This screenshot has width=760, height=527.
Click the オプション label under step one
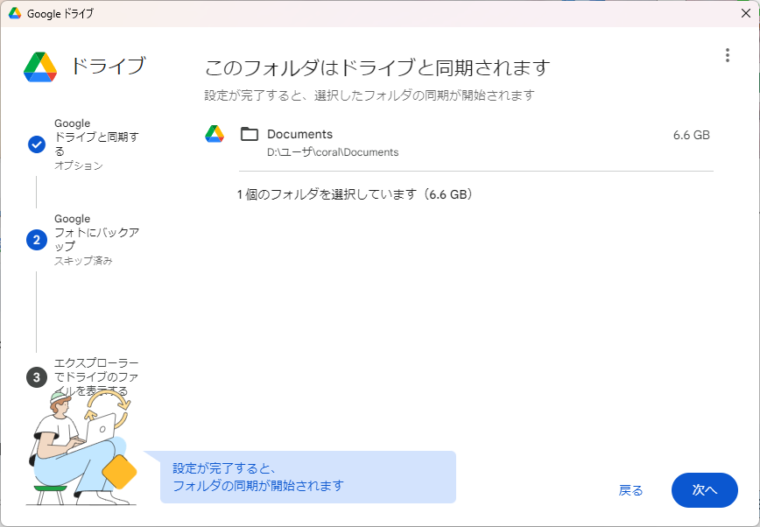[x=79, y=165]
